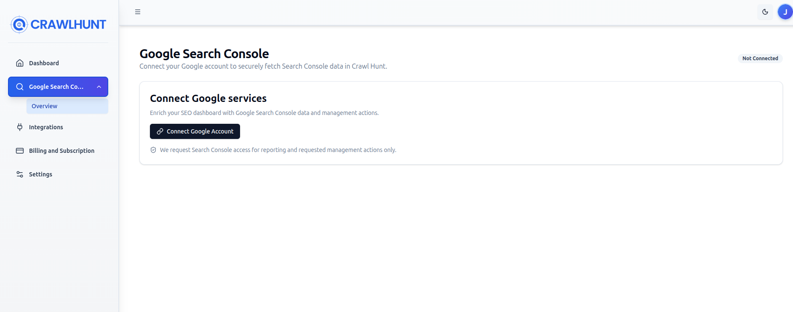
Task: Click the magnifier icon beside Google Search Console
Action: pos(19,86)
